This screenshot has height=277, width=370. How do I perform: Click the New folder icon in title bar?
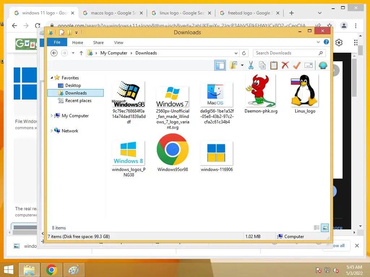click(x=70, y=32)
